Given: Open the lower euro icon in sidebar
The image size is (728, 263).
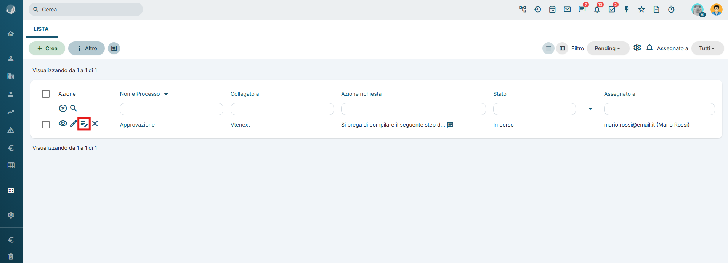Looking at the screenshot, I should 11,240.
